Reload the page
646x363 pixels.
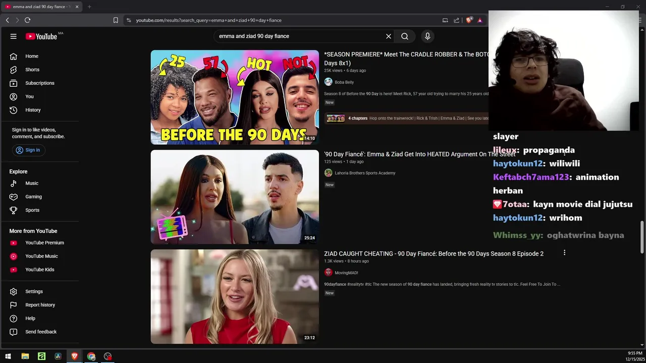click(x=27, y=20)
